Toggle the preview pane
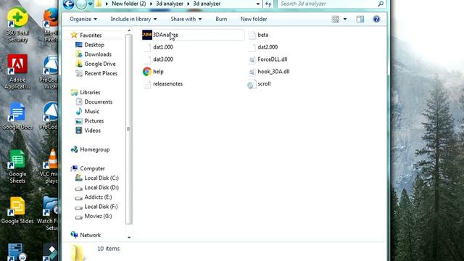This screenshot has width=464, height=261. tap(360, 20)
